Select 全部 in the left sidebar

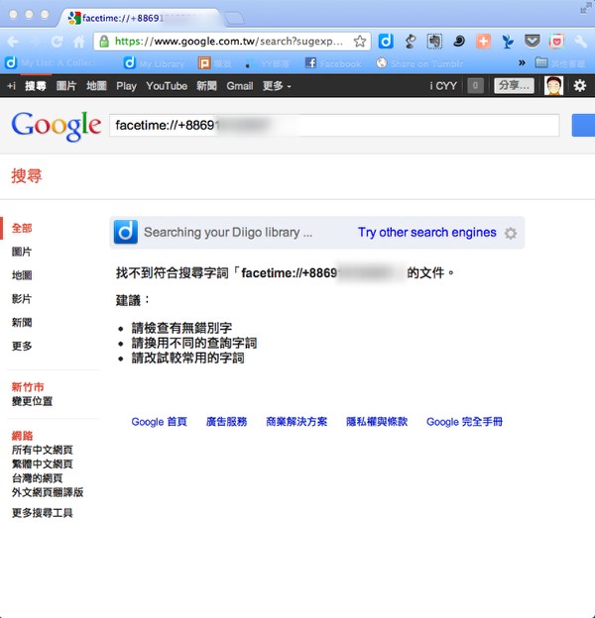click(x=22, y=228)
